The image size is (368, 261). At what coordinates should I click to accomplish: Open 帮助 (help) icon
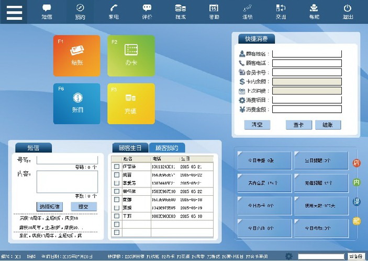pos(314,11)
